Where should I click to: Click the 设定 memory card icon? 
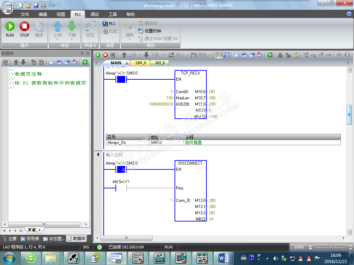[90, 29]
